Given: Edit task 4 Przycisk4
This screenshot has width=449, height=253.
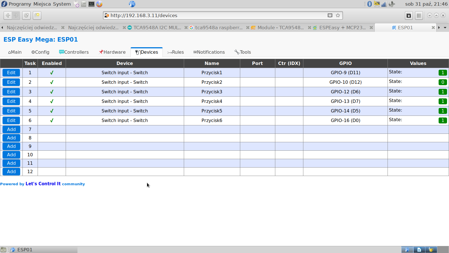Looking at the screenshot, I should point(11,101).
